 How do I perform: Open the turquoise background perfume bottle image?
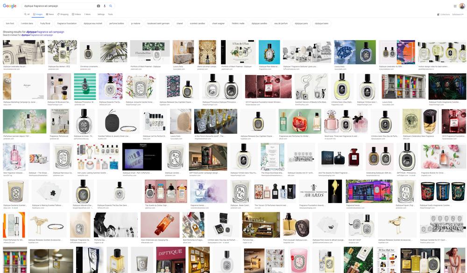click(x=269, y=52)
